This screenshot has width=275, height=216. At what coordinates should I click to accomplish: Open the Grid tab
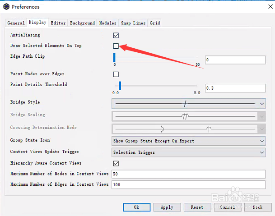point(155,23)
